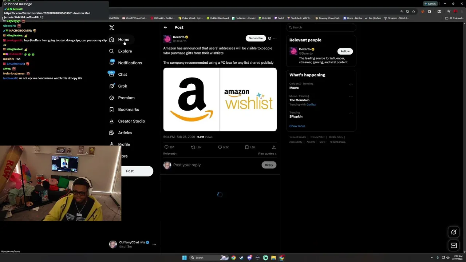Open the $Pippkin trending topic
This screenshot has width=466, height=262.
point(296,116)
